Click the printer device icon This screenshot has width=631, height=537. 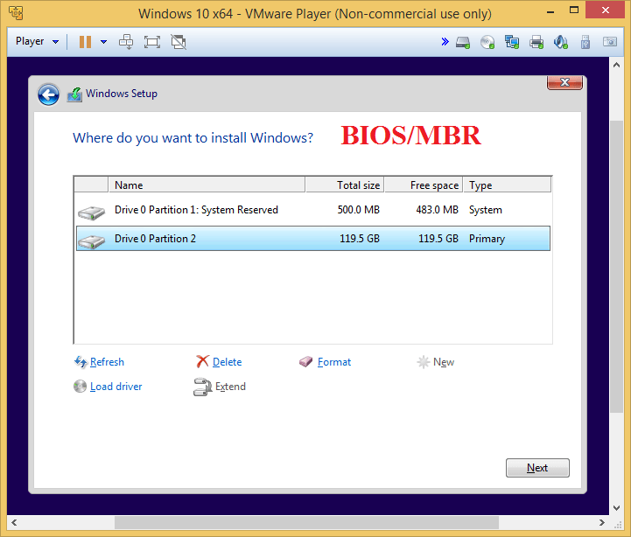coord(536,41)
